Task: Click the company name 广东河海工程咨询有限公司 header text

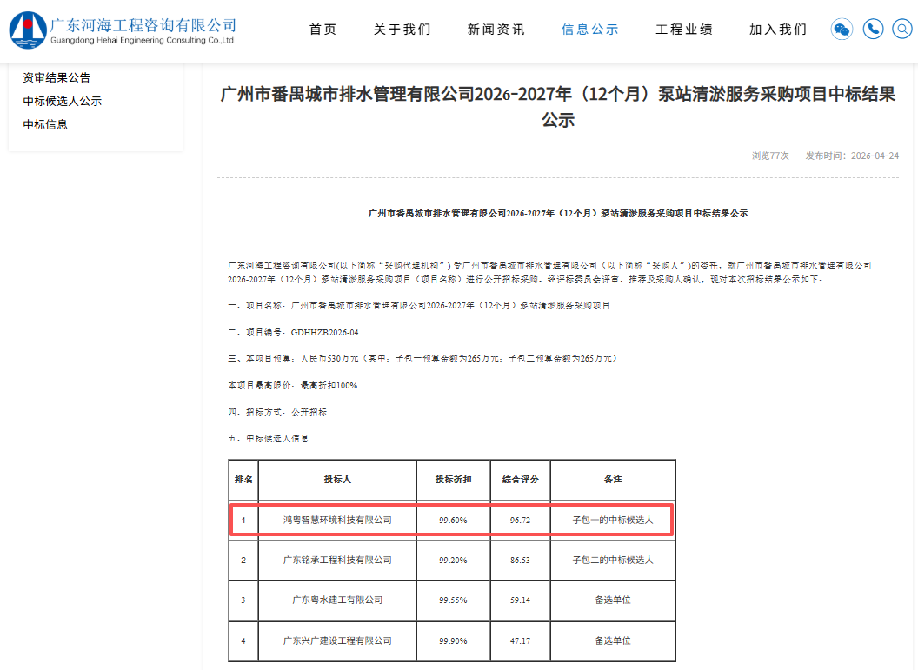Action: point(143,24)
